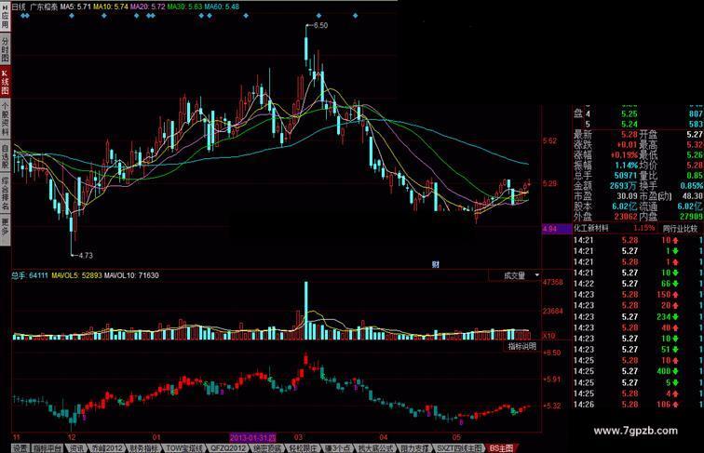Click the 财 marker below the chart
The image size is (704, 453).
(x=436, y=264)
